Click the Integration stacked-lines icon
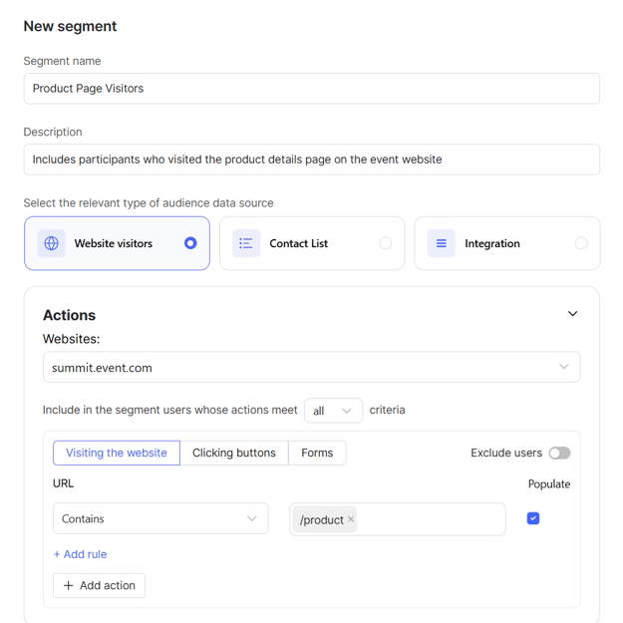Viewport: 623px width, 623px height. pos(441,243)
